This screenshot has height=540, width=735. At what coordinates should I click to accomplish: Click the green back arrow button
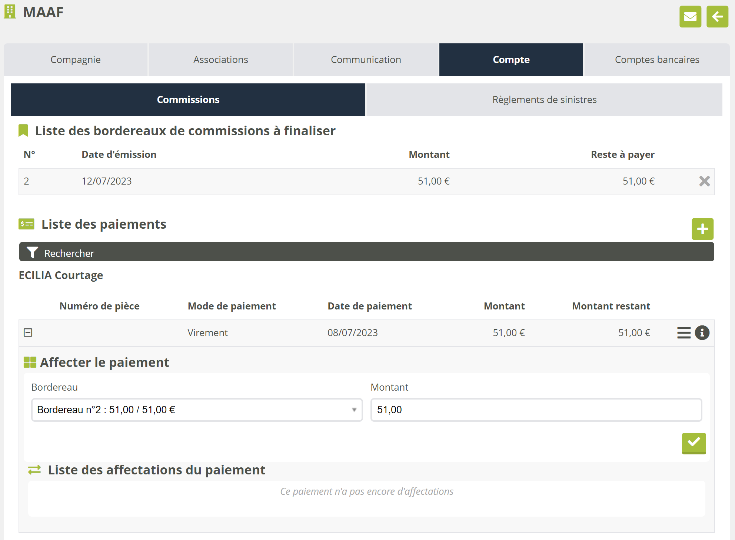717,17
